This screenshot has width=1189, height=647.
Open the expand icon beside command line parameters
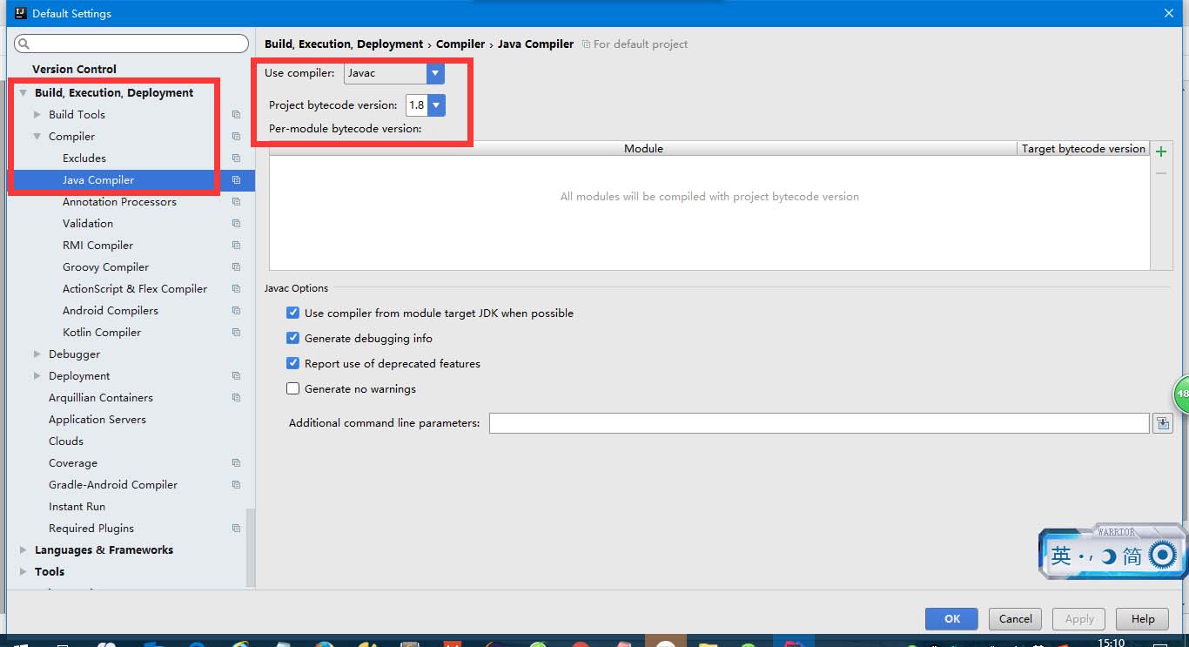tap(1162, 423)
